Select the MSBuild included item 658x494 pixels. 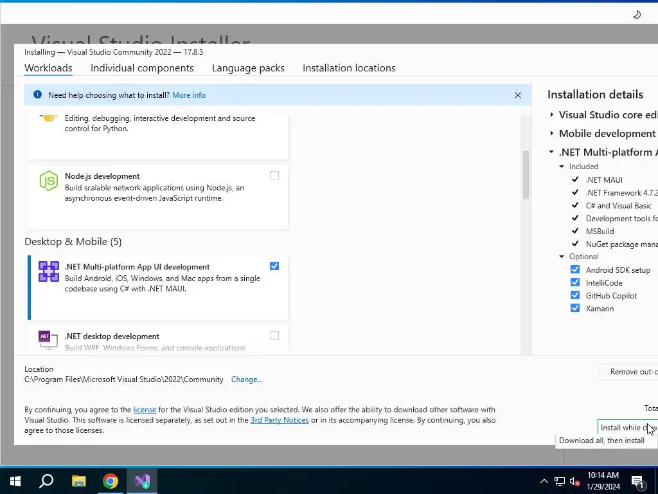[600, 232]
